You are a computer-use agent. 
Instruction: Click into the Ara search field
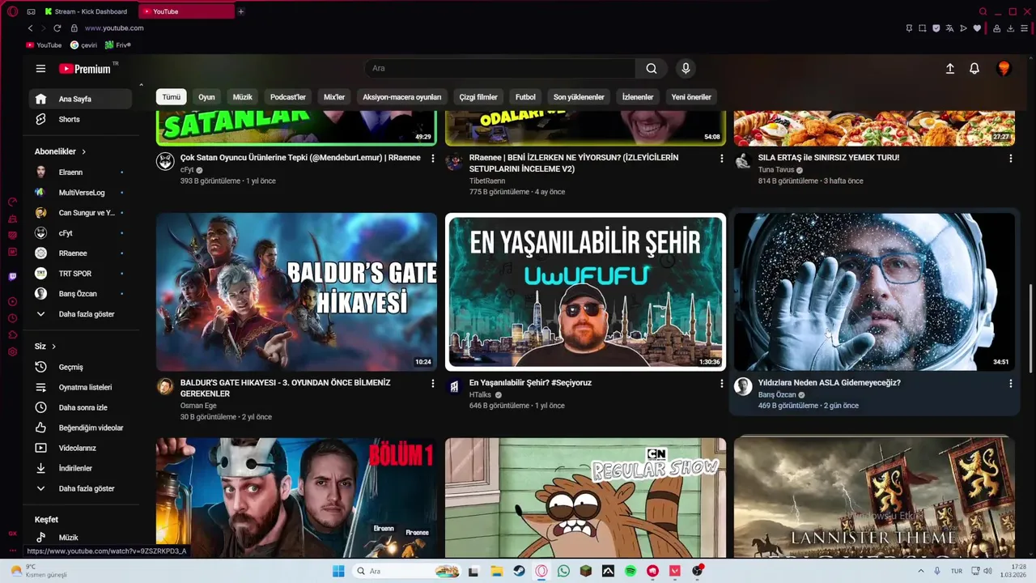[500, 69]
